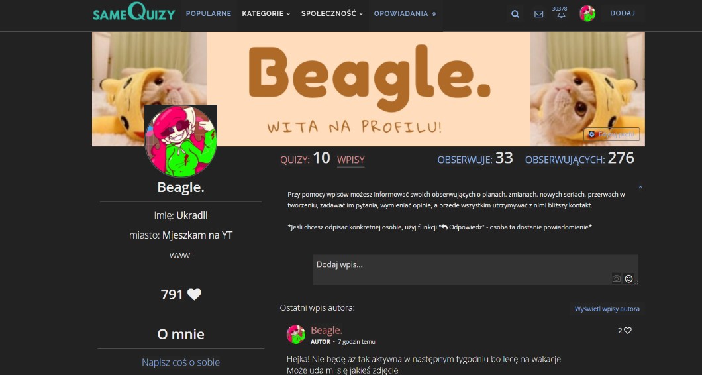Open the notifications bell icon
The width and height of the screenshot is (702, 375).
pos(560,14)
